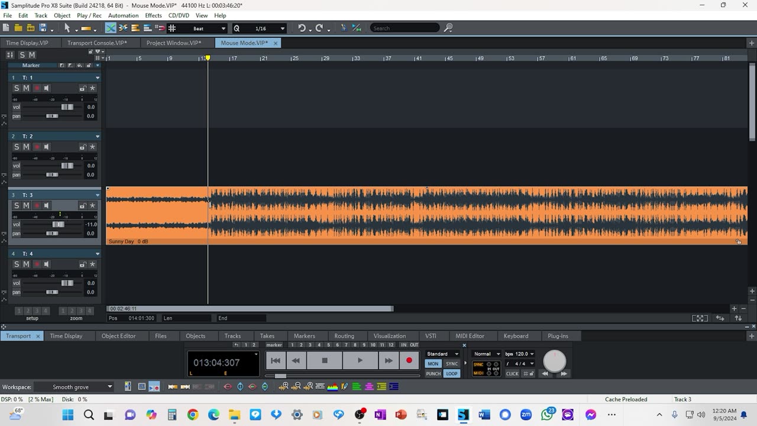Save the project using the floppy disk icon
Image resolution: width=757 pixels, height=426 pixels.
43,28
